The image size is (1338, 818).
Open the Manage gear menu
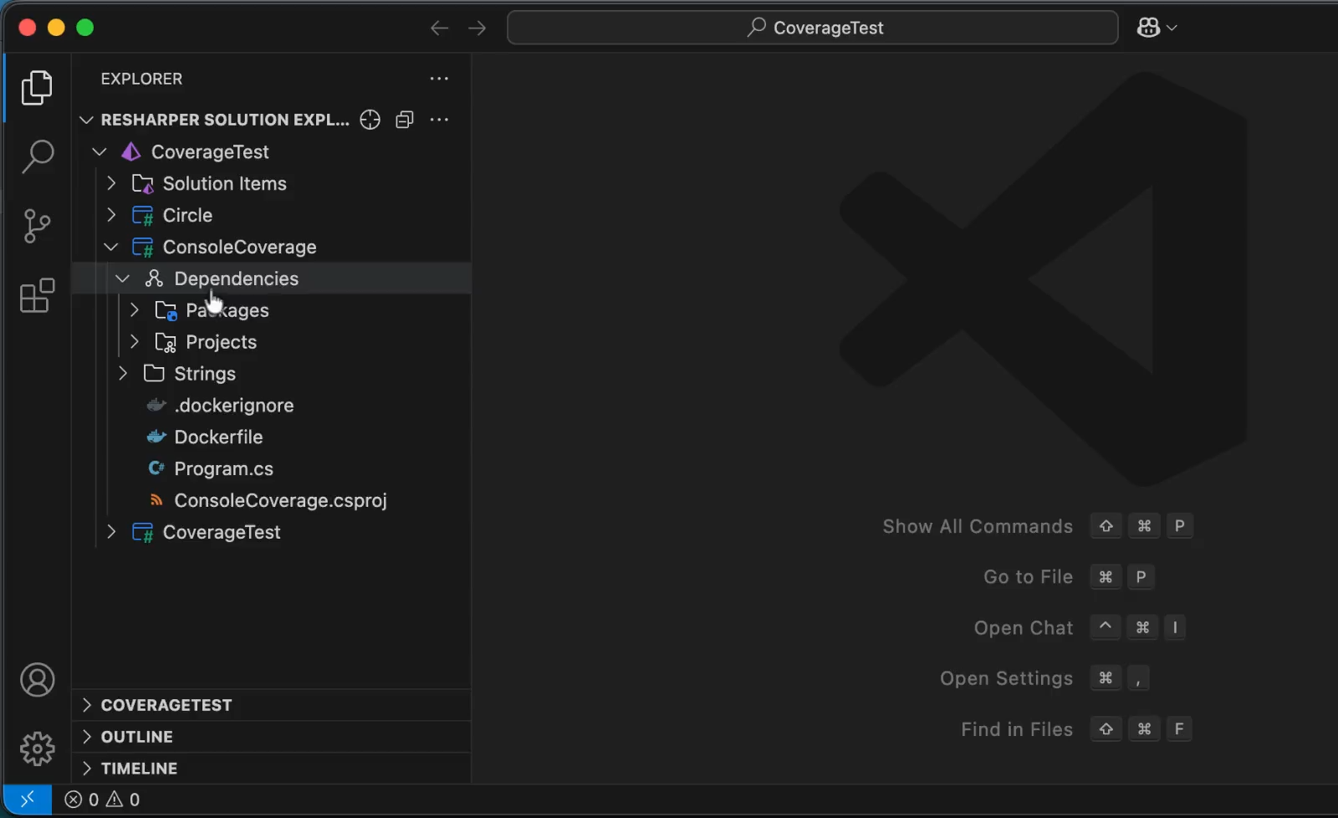tap(37, 749)
